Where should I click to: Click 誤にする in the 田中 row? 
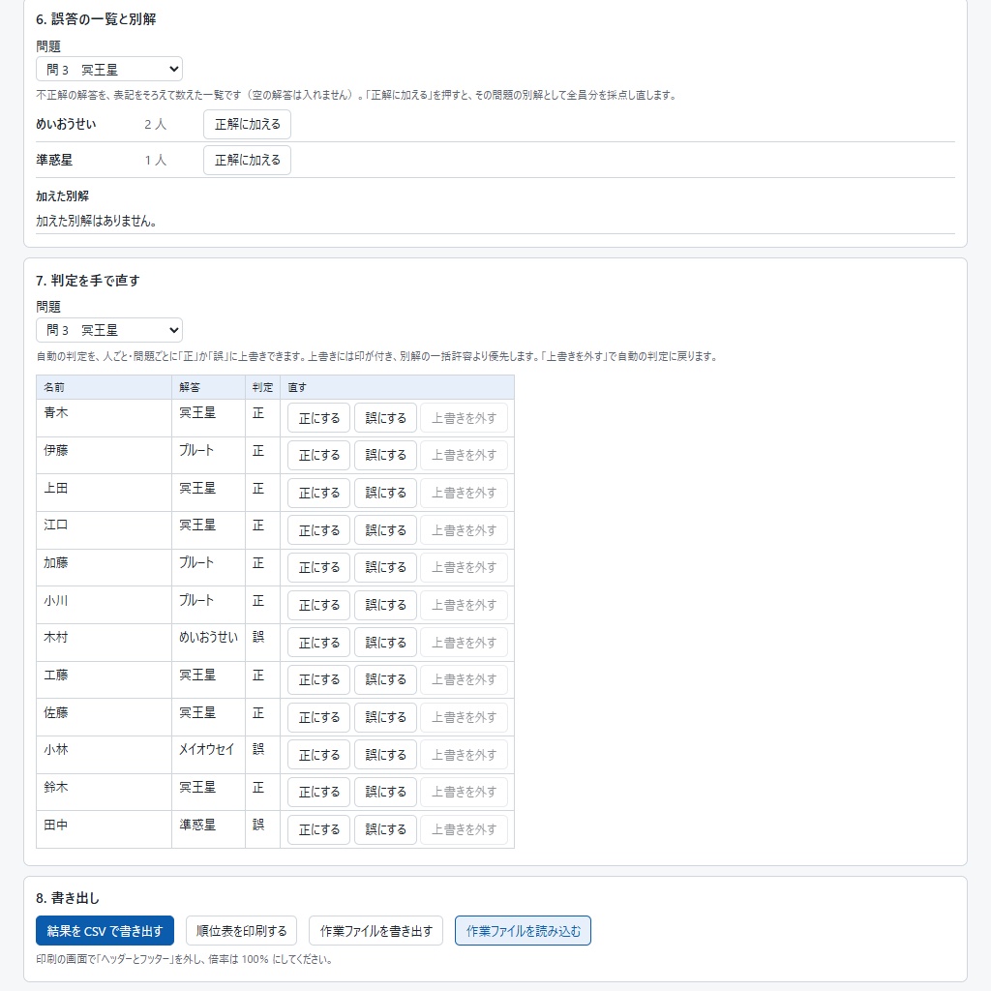[x=385, y=829]
